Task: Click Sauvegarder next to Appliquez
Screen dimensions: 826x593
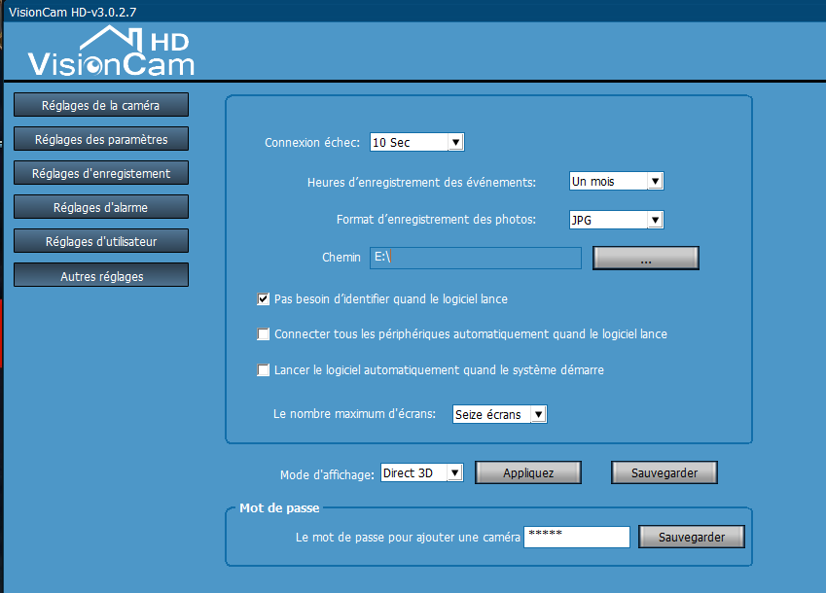Action: click(x=664, y=473)
